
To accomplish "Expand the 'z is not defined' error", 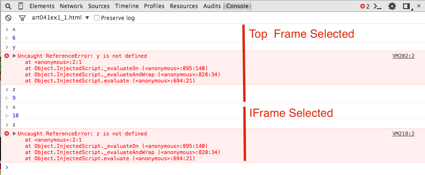I will point(14,134).
